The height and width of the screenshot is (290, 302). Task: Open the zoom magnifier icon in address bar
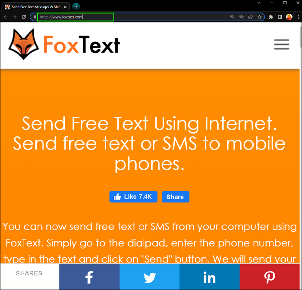click(x=232, y=17)
